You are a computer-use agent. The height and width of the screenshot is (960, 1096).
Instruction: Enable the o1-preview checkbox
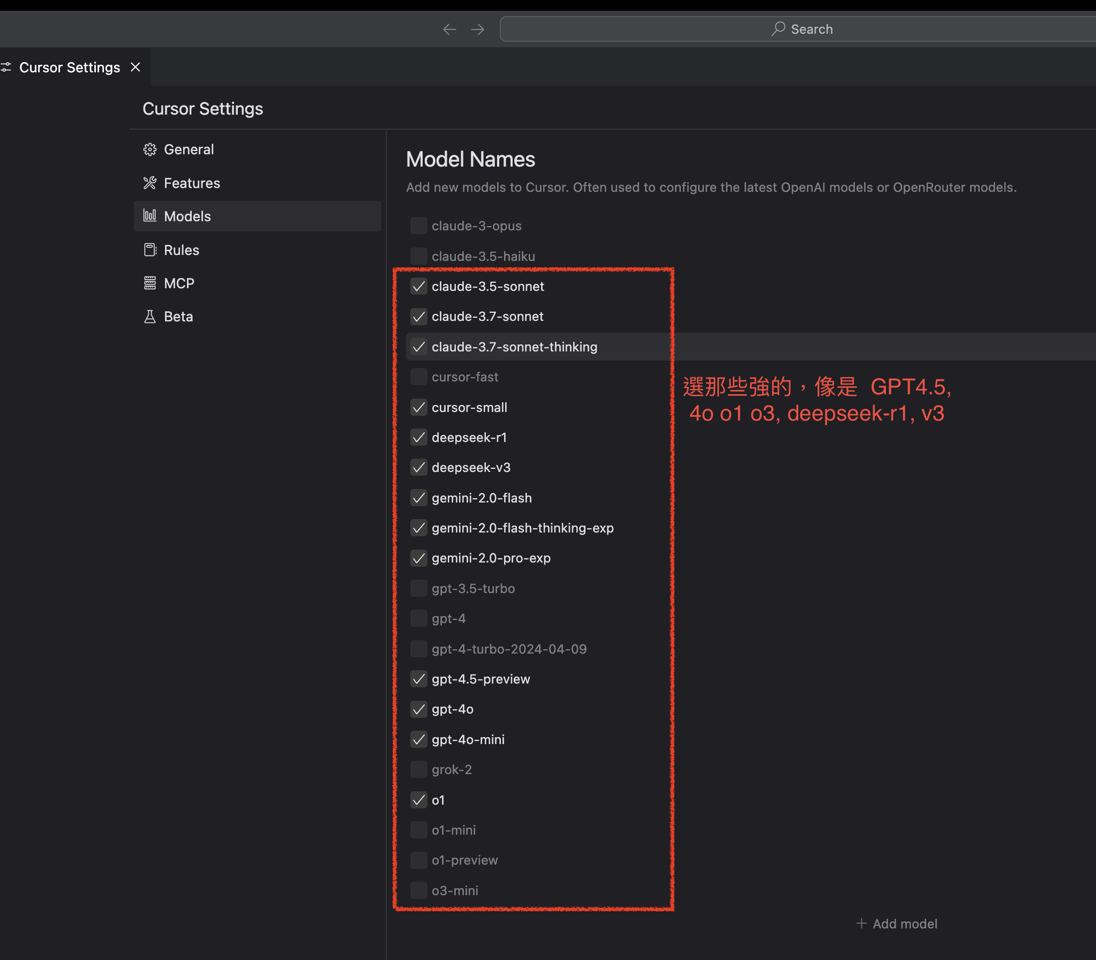point(419,860)
